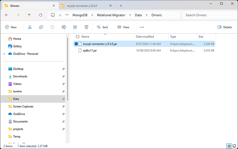Refresh the current folder view

coord(41,15)
